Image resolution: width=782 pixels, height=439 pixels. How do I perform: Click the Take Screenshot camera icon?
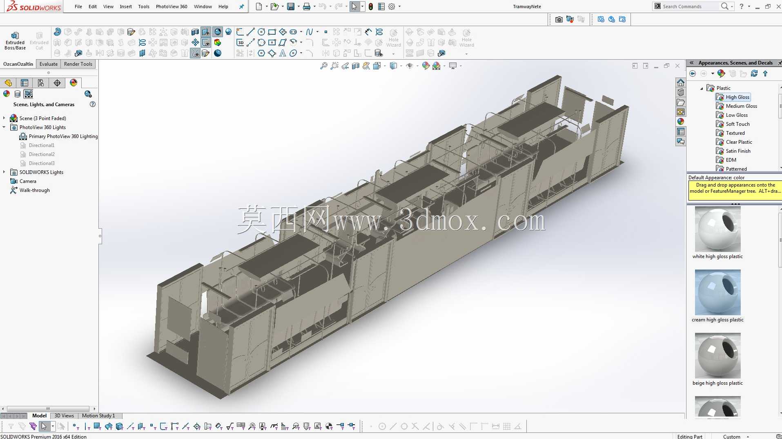coord(559,19)
